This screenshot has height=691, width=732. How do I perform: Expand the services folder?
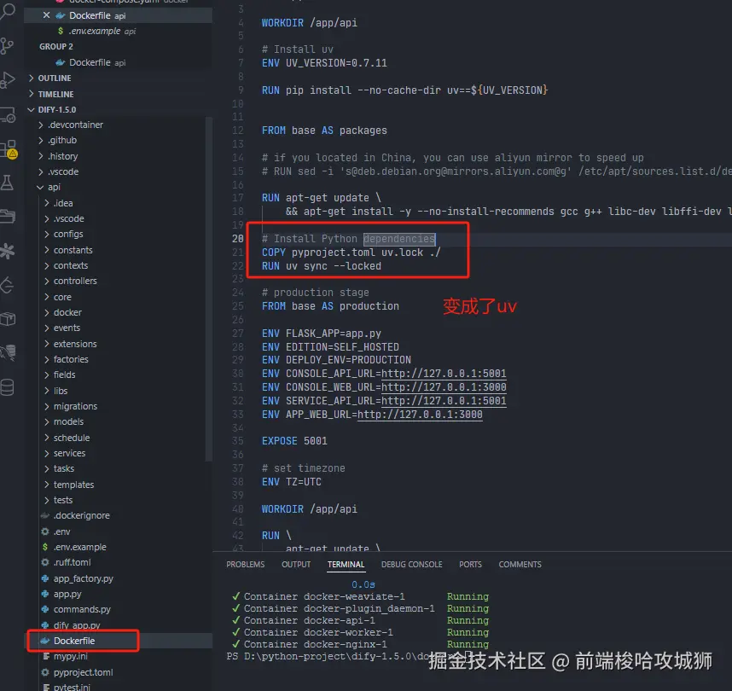coord(47,453)
